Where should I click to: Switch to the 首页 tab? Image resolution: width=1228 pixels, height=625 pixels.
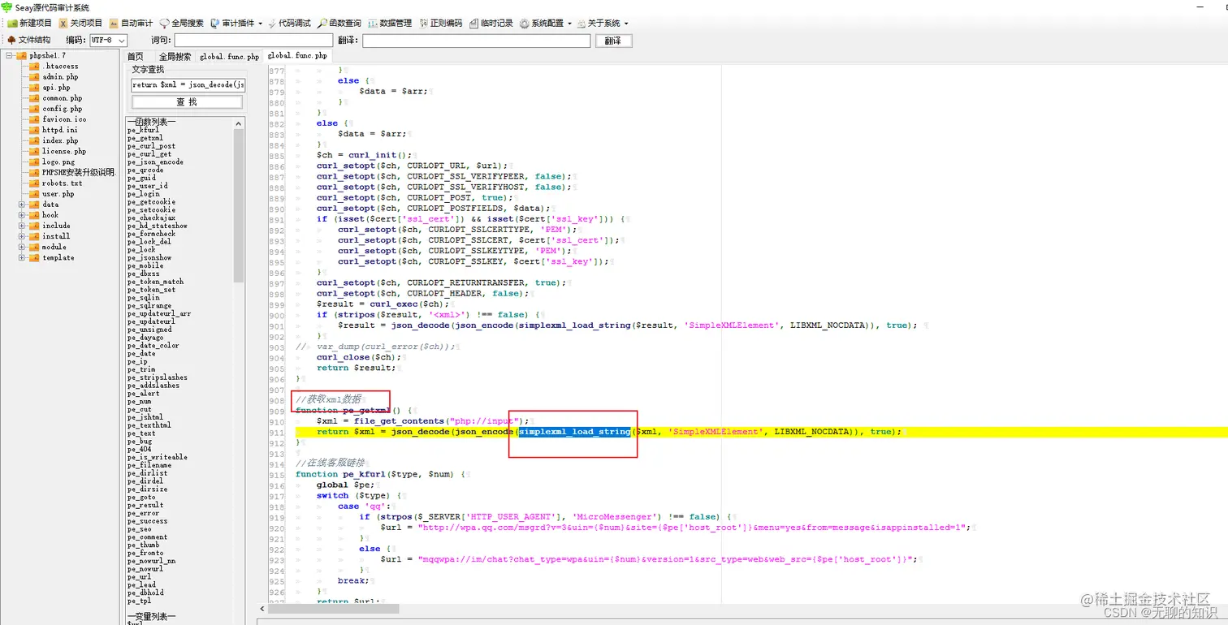click(x=135, y=57)
